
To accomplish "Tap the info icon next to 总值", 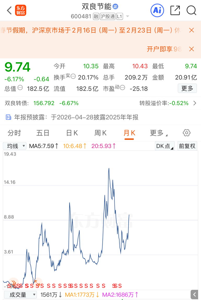I will tap(20, 88).
